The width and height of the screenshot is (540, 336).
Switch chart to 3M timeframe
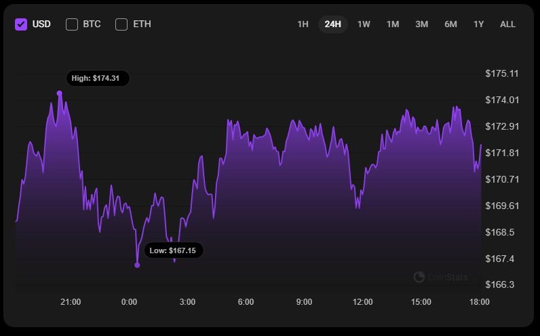pyautogui.click(x=421, y=24)
